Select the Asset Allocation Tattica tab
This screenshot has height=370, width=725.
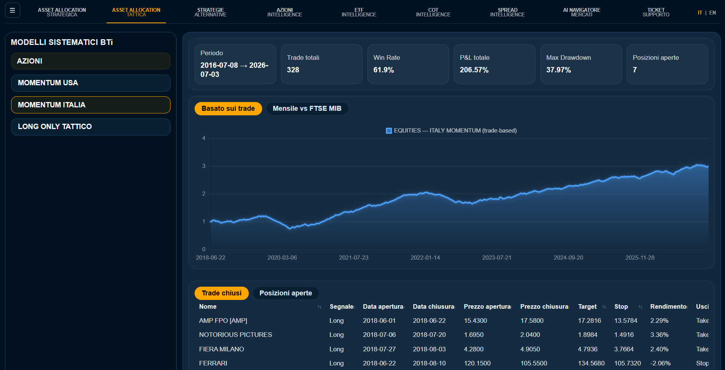pyautogui.click(x=136, y=12)
